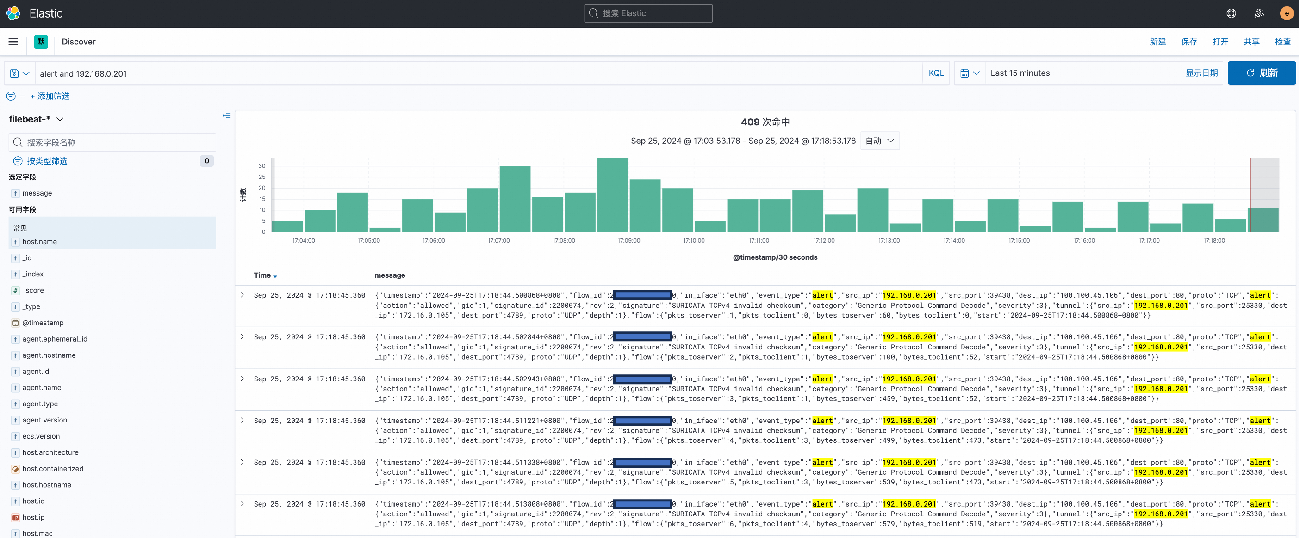Click the 搜索字段名称 field search box

112,143
